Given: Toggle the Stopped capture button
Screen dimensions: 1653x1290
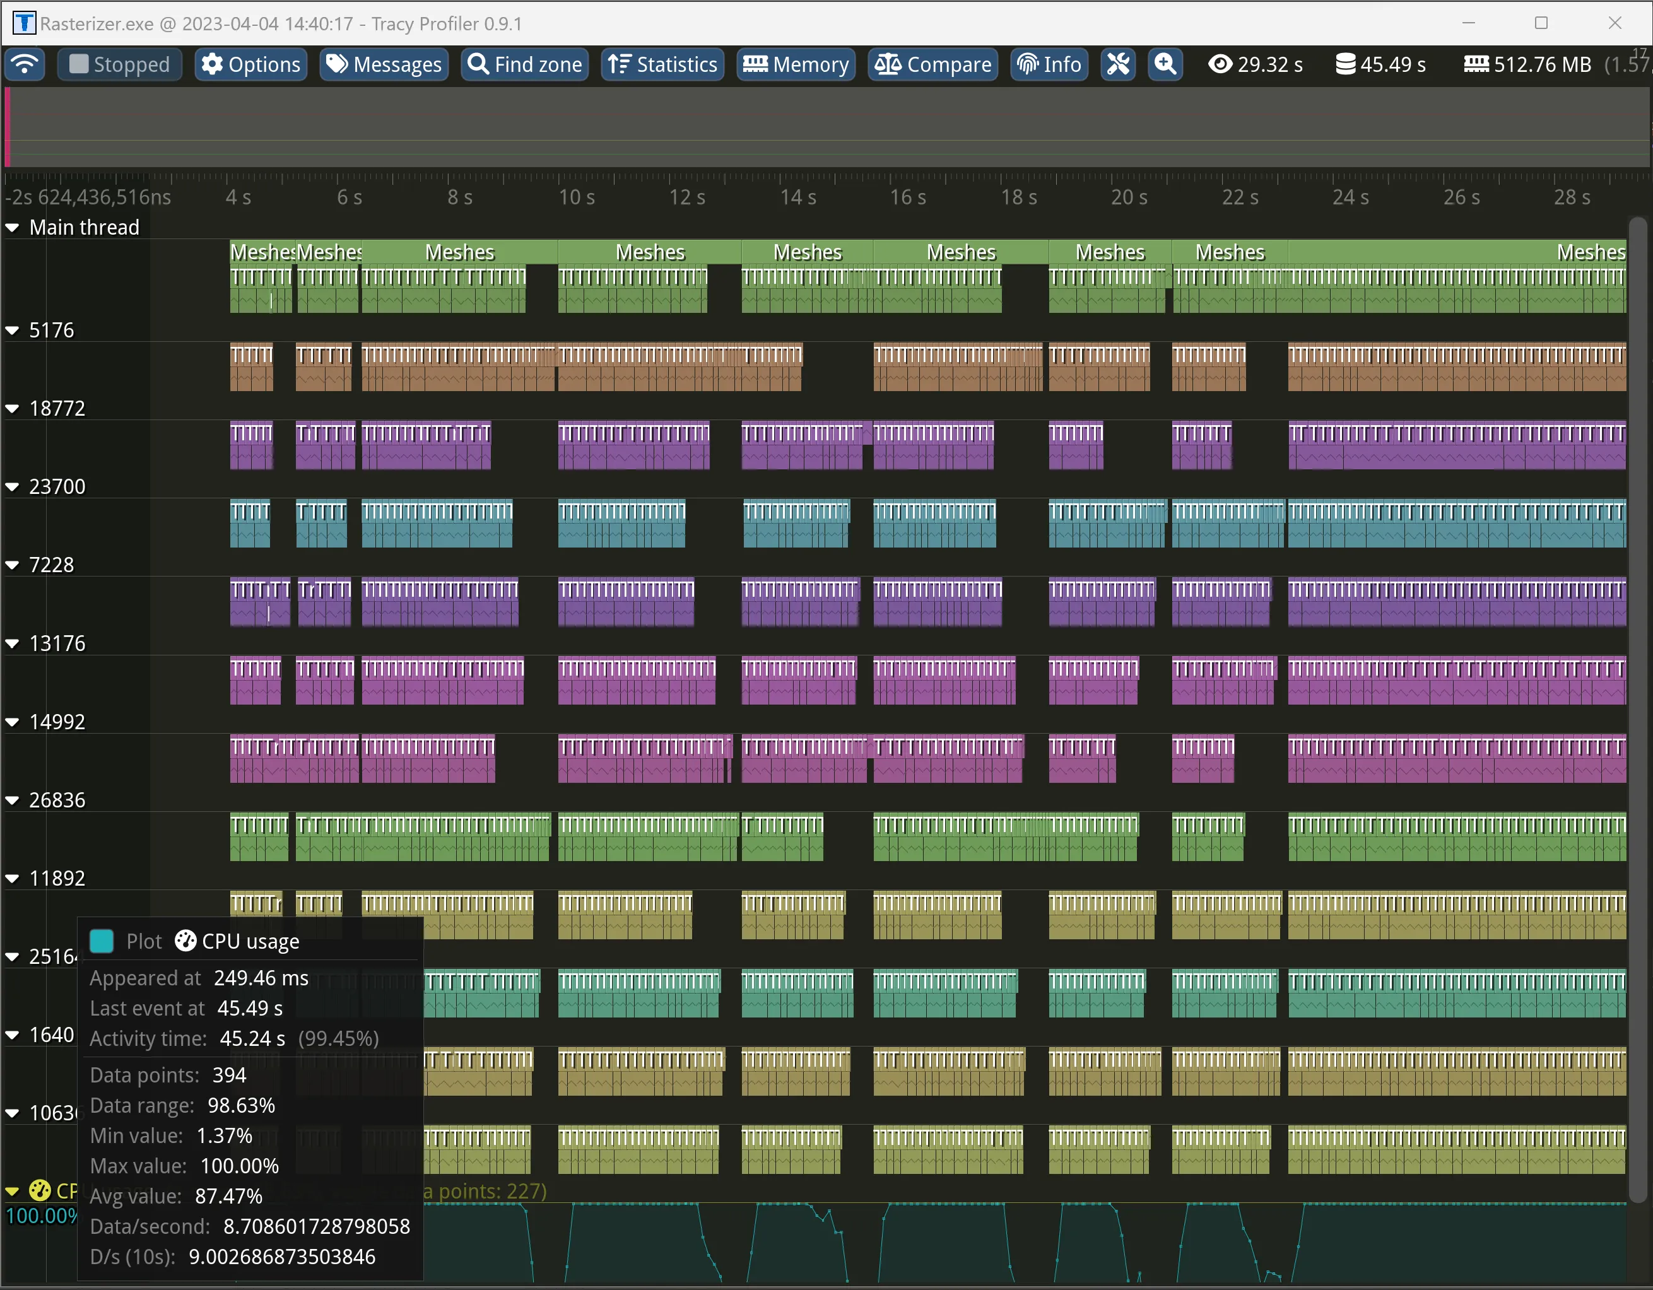Looking at the screenshot, I should tap(120, 64).
